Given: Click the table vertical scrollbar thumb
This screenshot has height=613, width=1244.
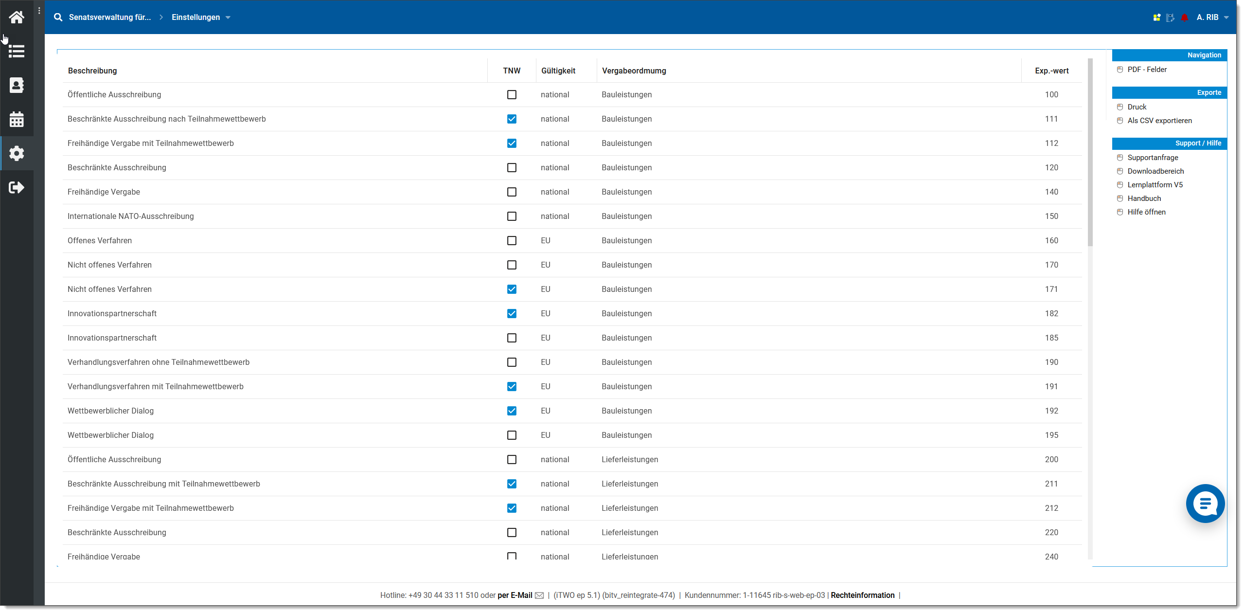Looking at the screenshot, I should [1090, 153].
